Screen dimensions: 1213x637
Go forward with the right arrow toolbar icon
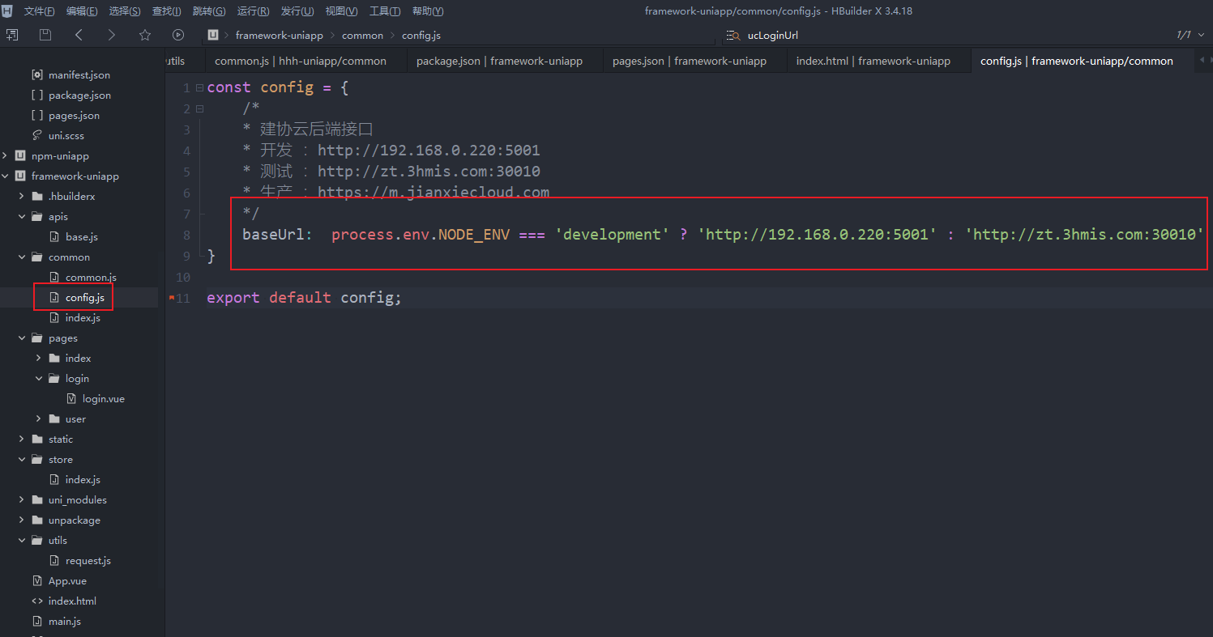click(112, 35)
